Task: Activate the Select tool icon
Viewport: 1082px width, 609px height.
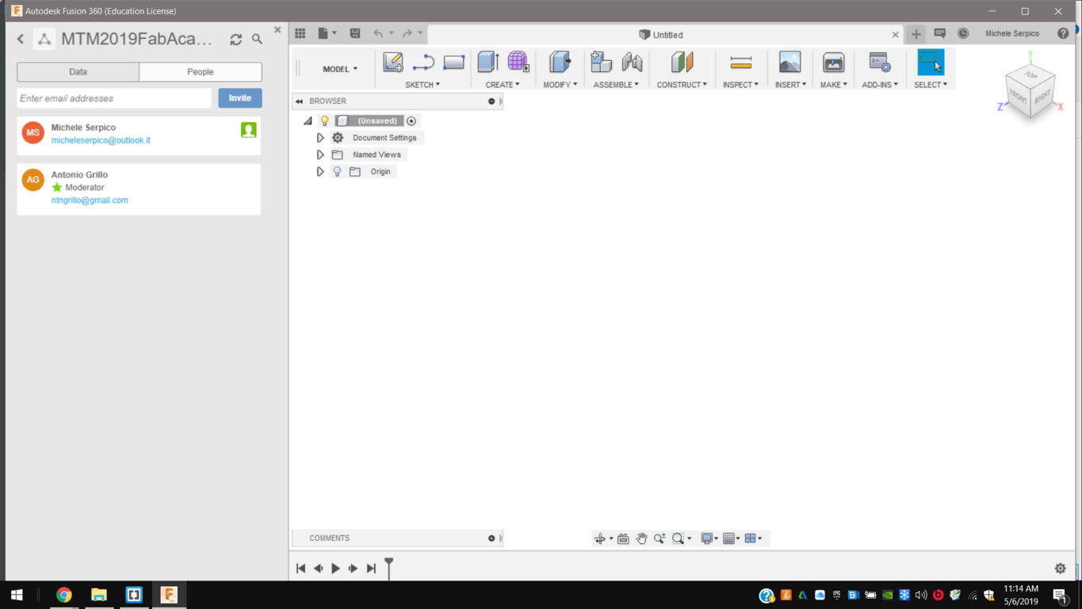Action: (931, 62)
